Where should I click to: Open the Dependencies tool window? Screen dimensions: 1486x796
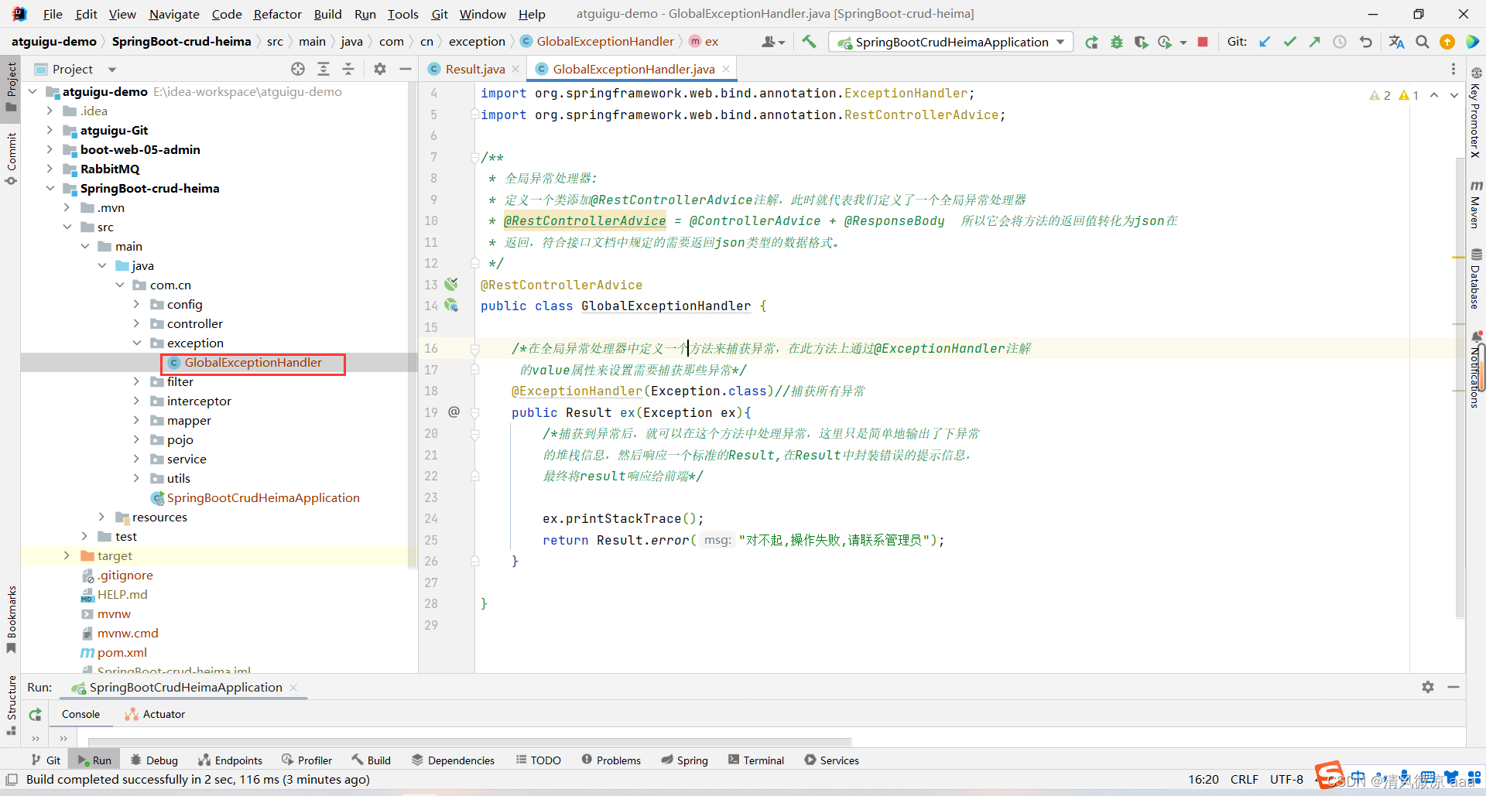[454, 760]
